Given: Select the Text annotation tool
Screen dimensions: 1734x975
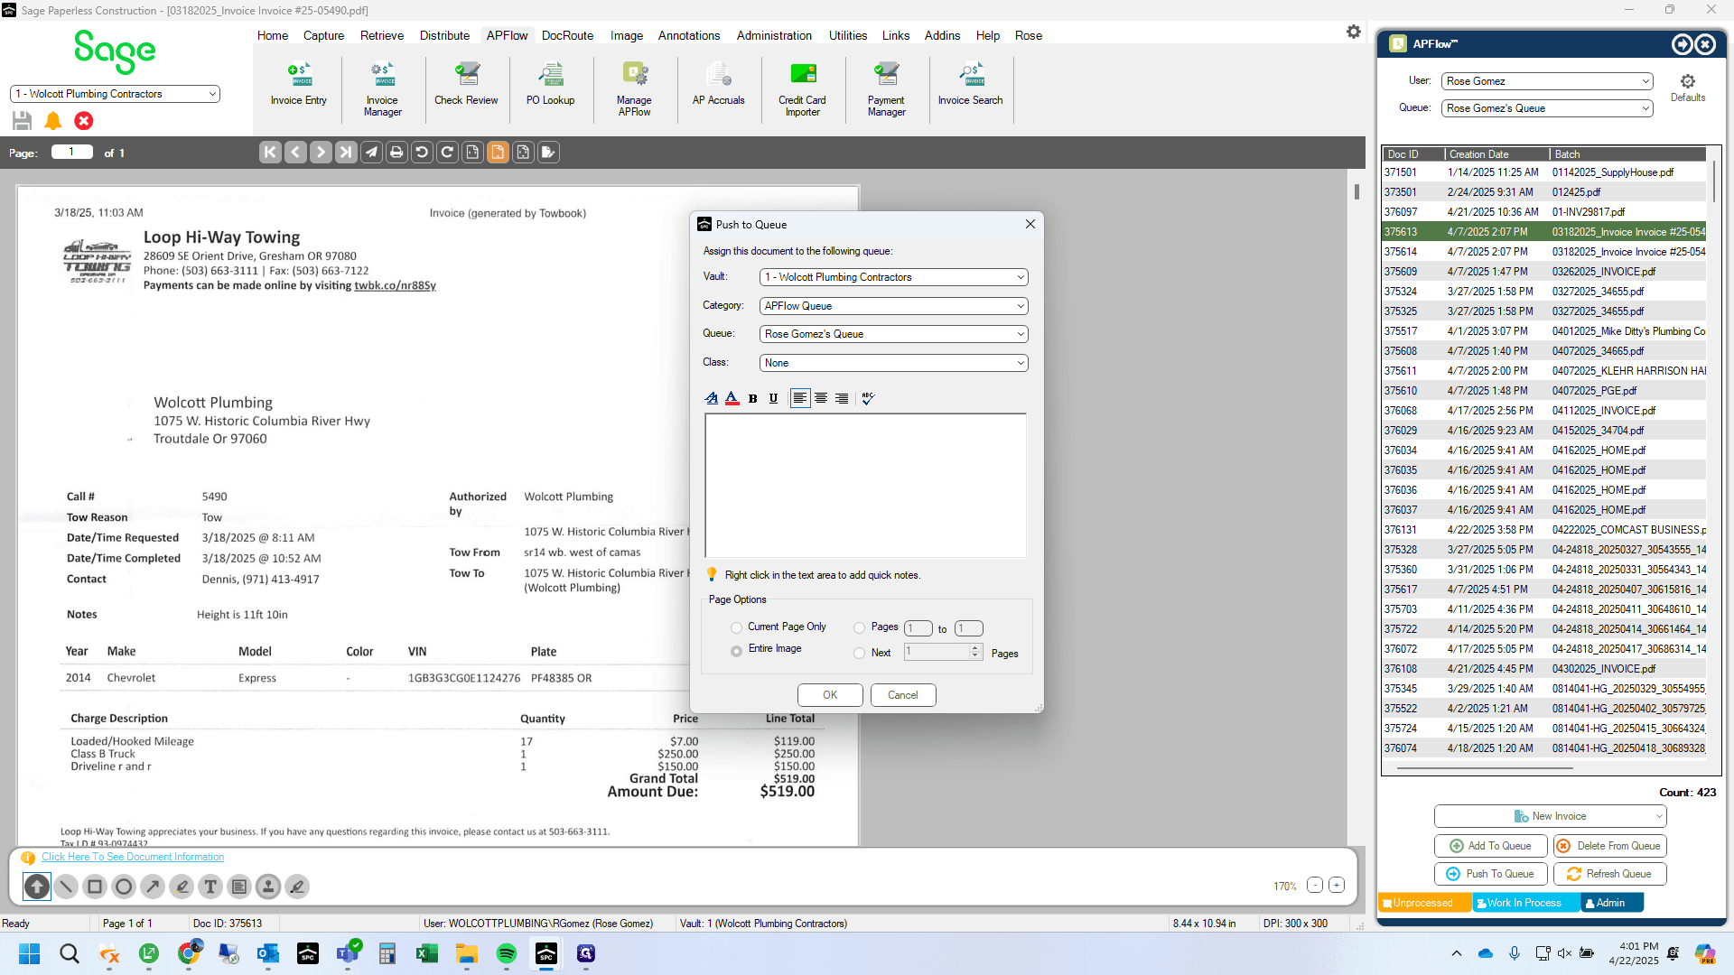Looking at the screenshot, I should [210, 887].
